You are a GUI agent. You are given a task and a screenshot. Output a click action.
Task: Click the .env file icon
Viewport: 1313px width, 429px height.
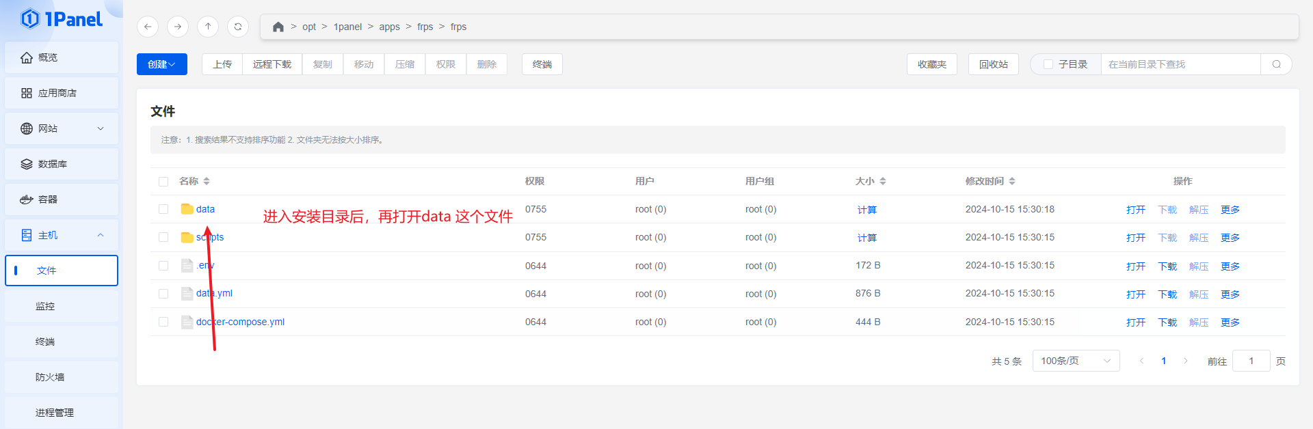(x=187, y=265)
